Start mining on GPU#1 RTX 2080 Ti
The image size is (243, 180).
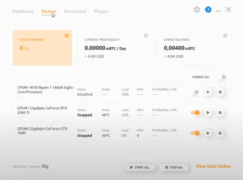pos(208,113)
